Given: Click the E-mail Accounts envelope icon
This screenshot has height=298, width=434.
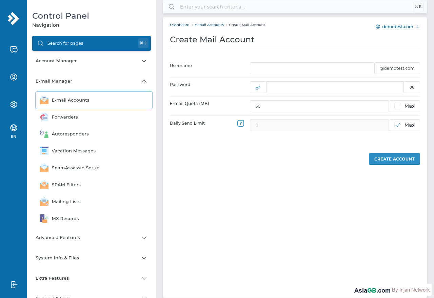Looking at the screenshot, I should (44, 100).
